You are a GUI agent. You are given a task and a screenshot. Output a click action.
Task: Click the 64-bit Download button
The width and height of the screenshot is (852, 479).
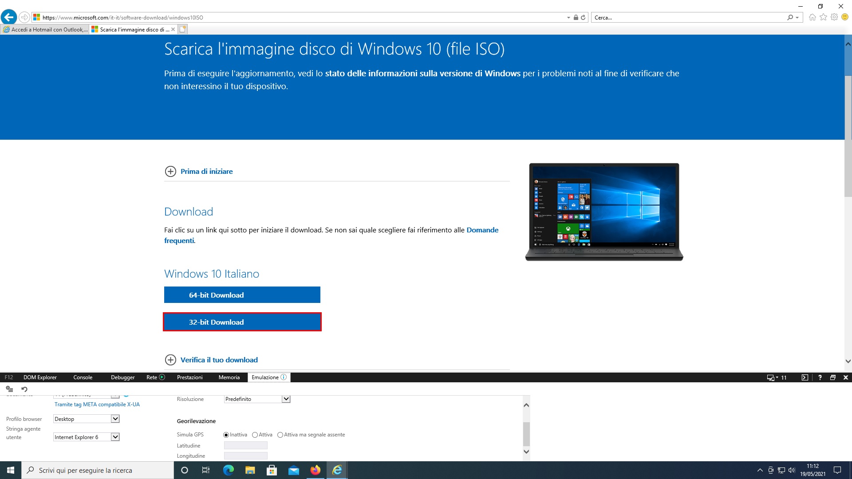242,295
